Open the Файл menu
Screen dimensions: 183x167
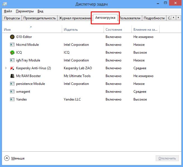pyautogui.click(x=8, y=11)
